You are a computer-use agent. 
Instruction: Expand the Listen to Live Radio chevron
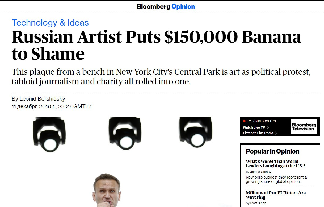[x=276, y=133]
